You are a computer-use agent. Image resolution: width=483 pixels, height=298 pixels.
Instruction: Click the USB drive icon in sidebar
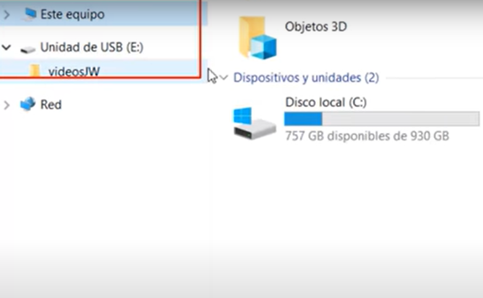[x=28, y=49]
